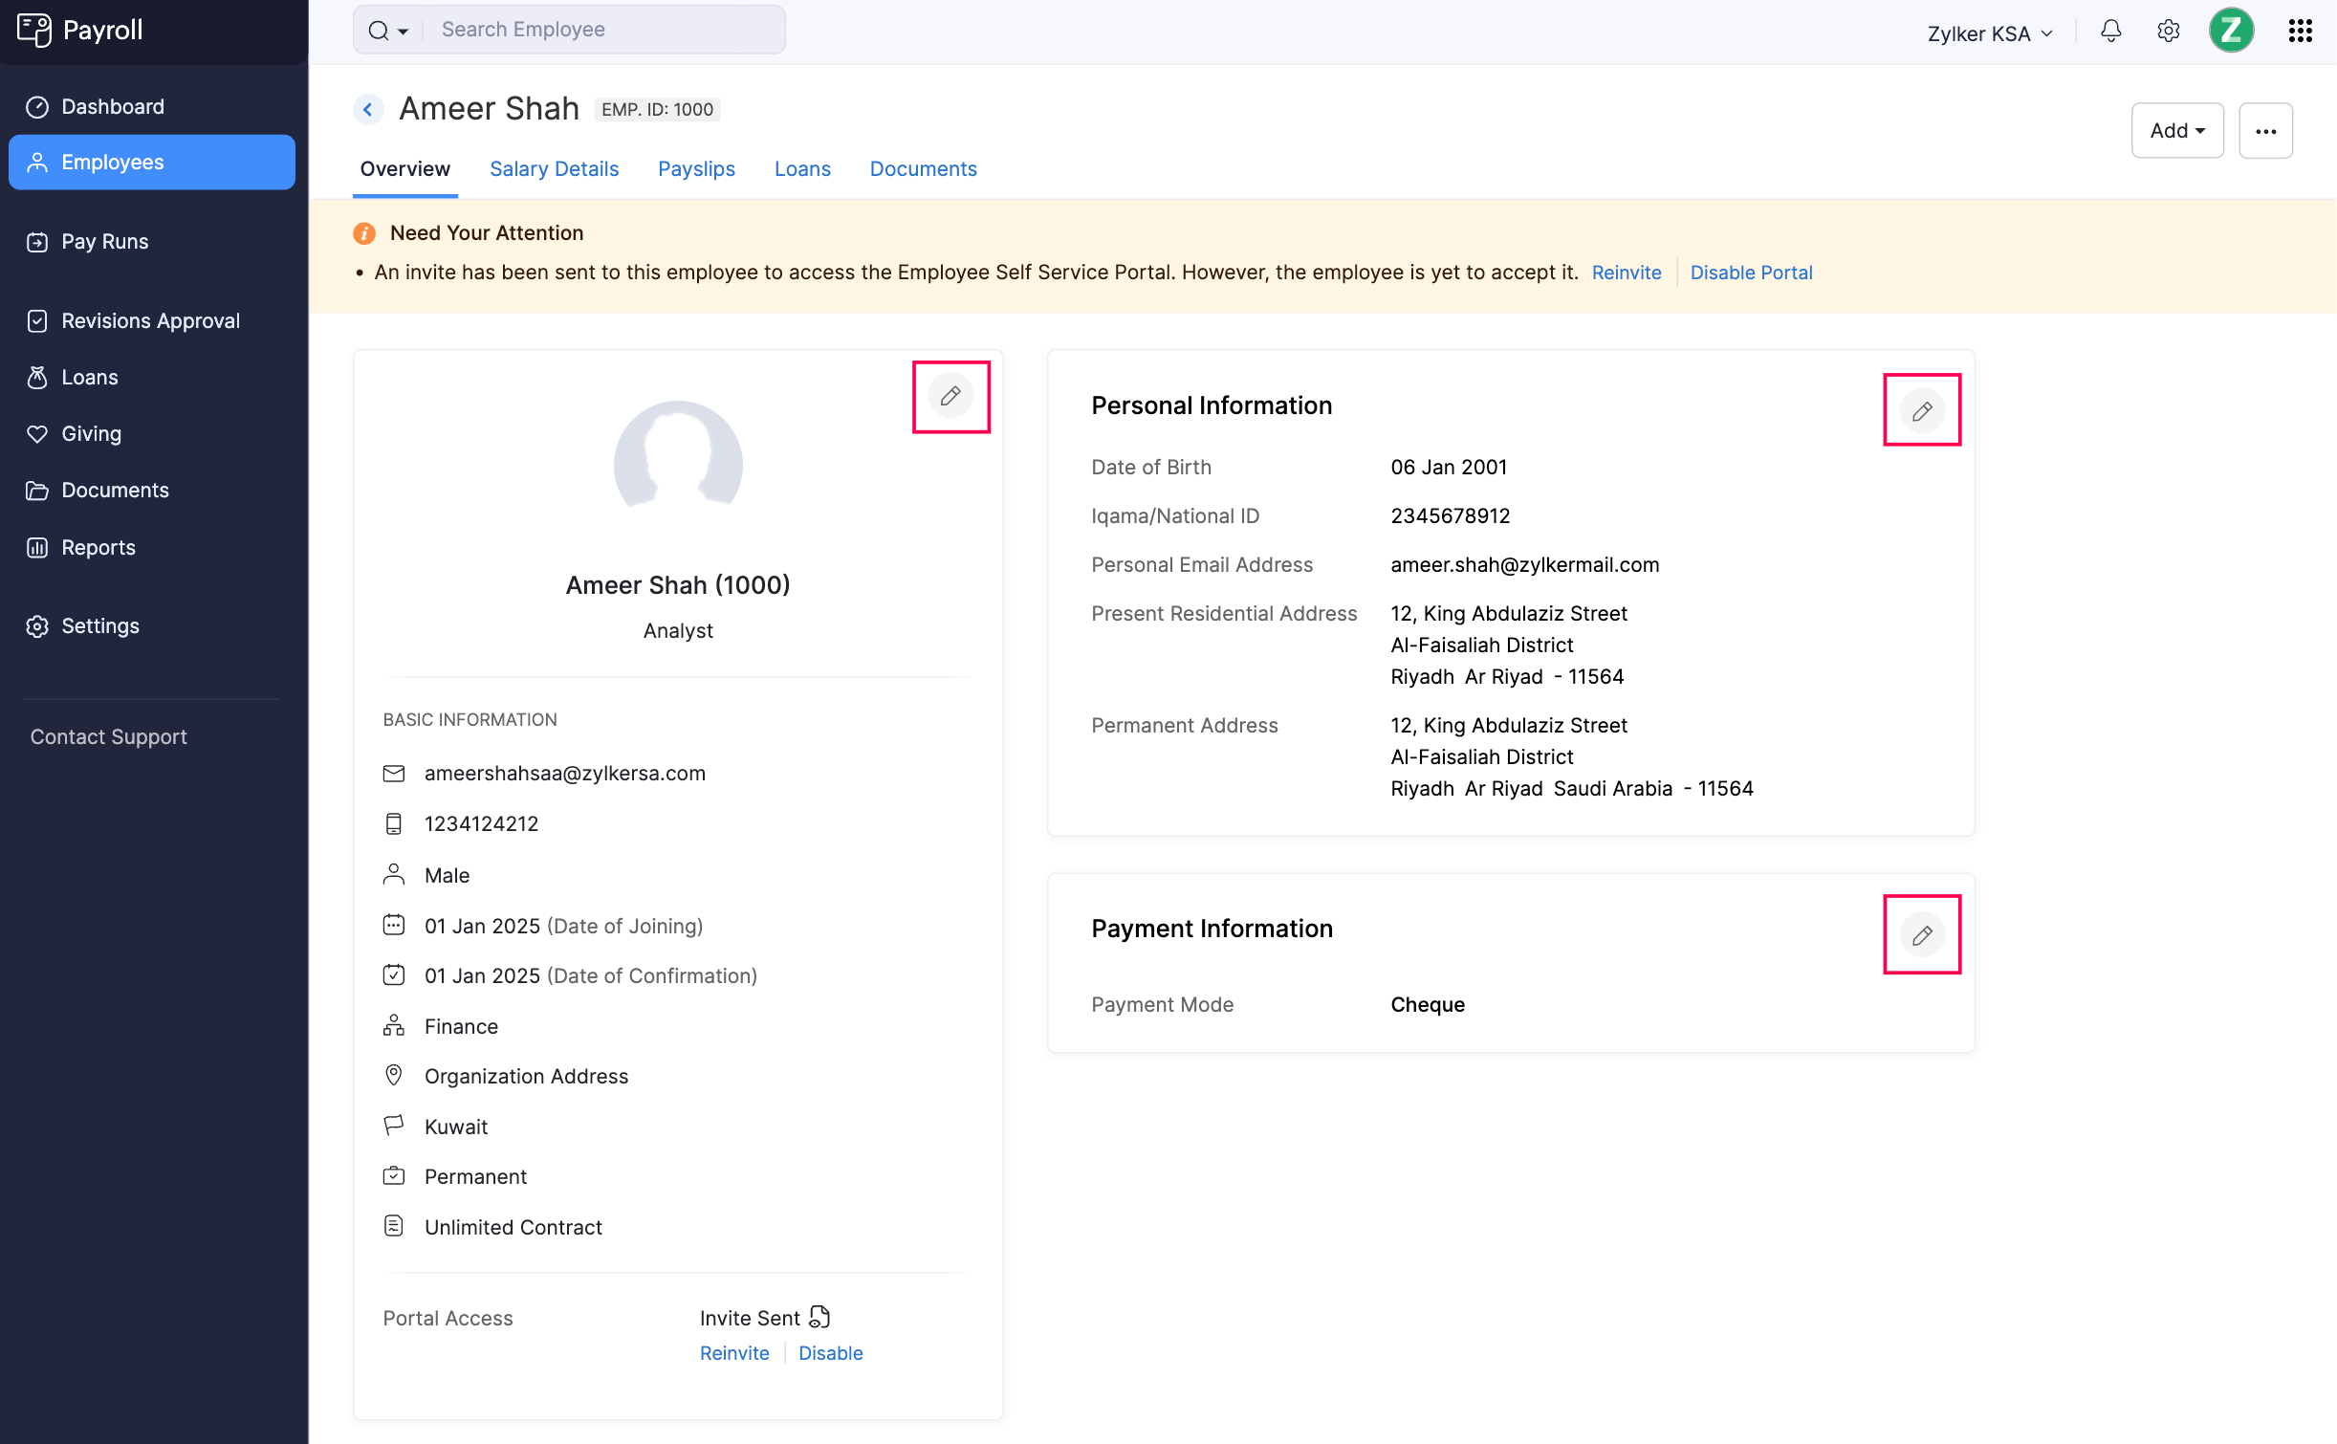The width and height of the screenshot is (2337, 1444).
Task: Go back using the arrow beside Ameer Shah
Action: (368, 109)
